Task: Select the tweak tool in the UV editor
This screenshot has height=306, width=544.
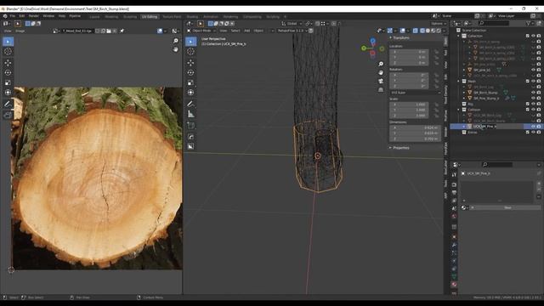Action: tap(8, 42)
